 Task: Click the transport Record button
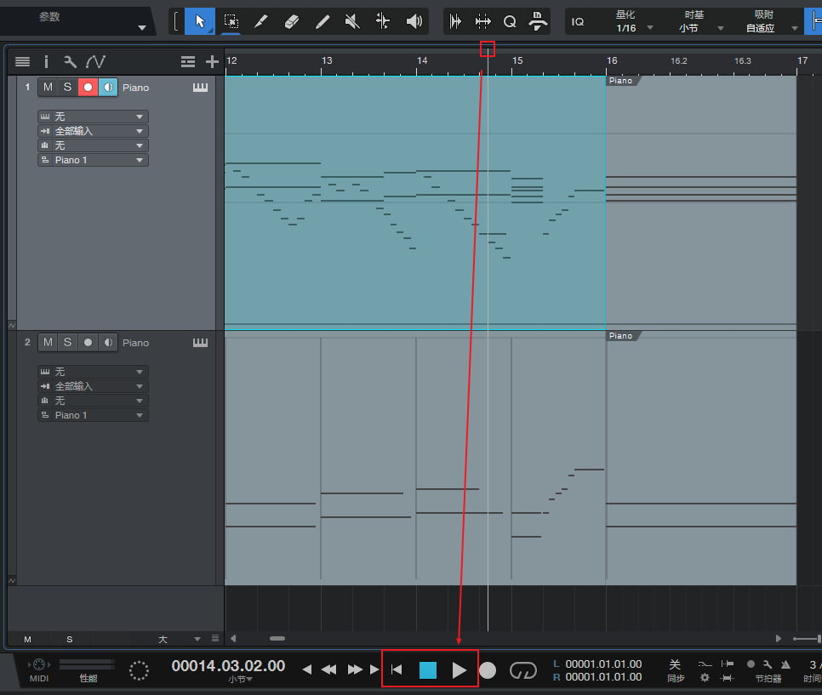488,669
